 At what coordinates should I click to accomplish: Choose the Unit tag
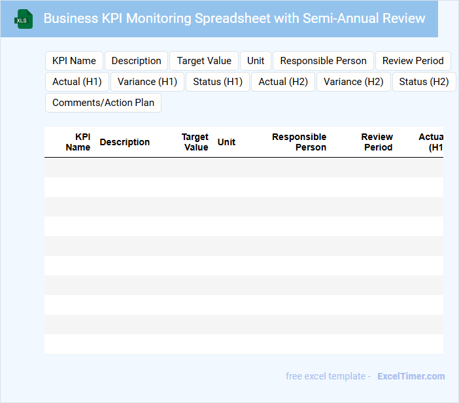(x=256, y=61)
